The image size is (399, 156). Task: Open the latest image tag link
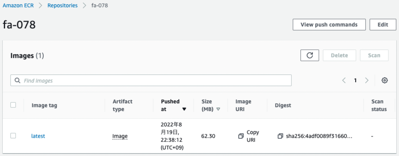point(38,136)
